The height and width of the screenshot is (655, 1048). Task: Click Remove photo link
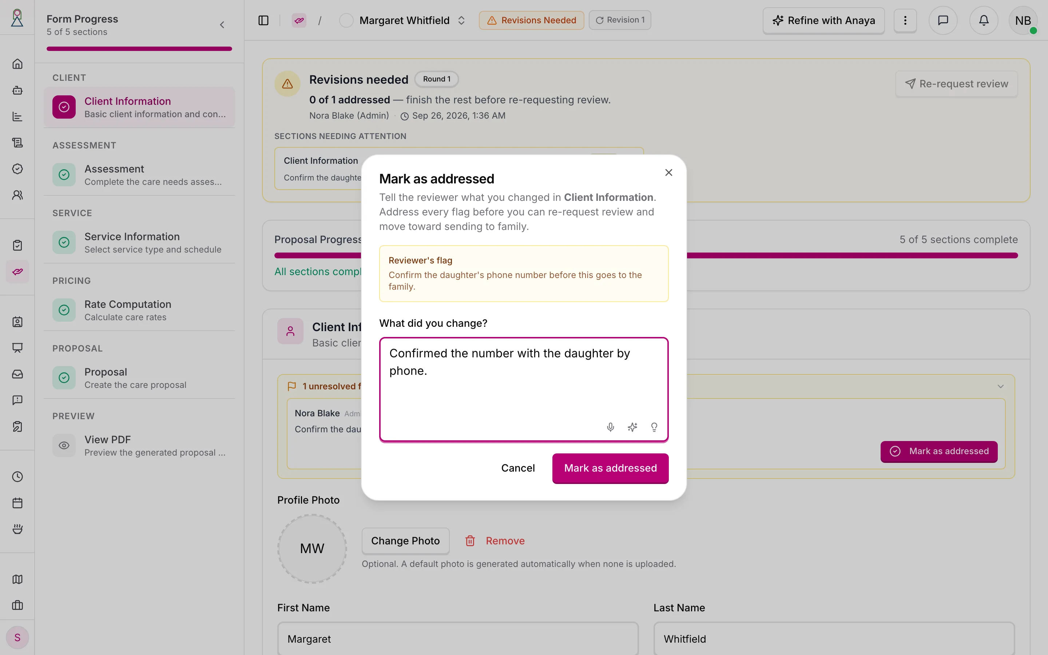[495, 541]
